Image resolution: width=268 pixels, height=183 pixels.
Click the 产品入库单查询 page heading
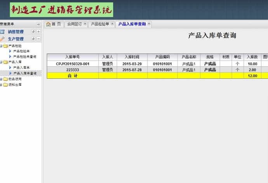point(212,35)
